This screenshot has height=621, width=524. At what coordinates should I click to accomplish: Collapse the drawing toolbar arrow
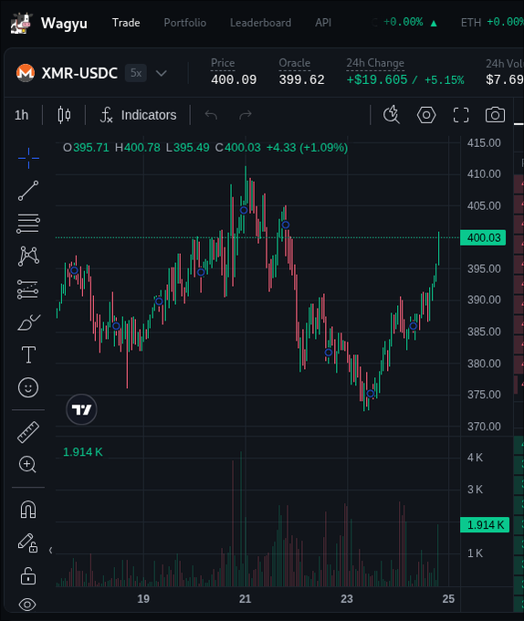pos(50,550)
